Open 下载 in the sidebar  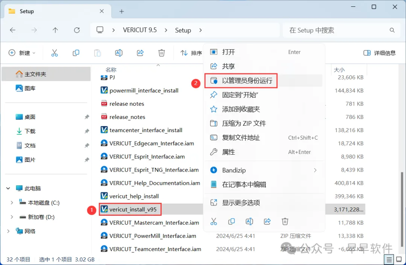click(46, 131)
